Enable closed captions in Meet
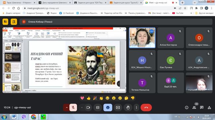Viewport: 215px width, 120px height. (98, 108)
